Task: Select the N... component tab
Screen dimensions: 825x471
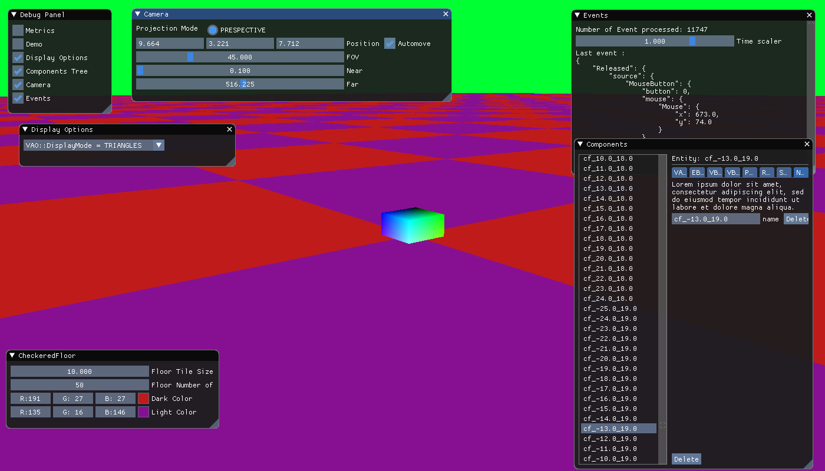Action: coord(801,173)
